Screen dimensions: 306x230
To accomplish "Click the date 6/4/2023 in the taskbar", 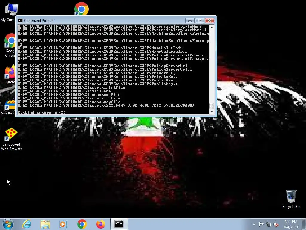I will [291, 227].
